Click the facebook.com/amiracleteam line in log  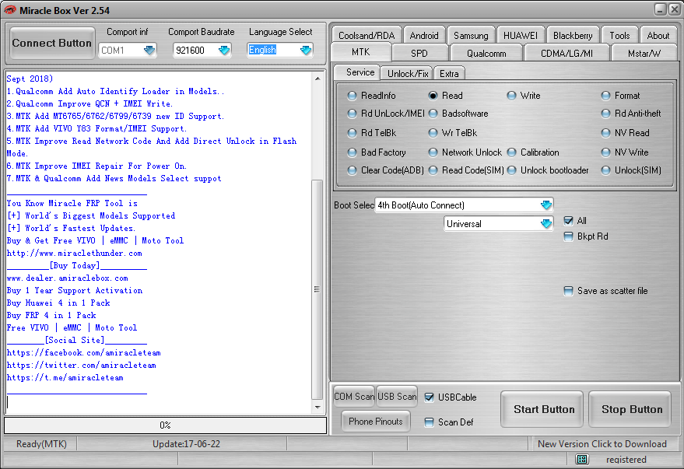(x=84, y=352)
